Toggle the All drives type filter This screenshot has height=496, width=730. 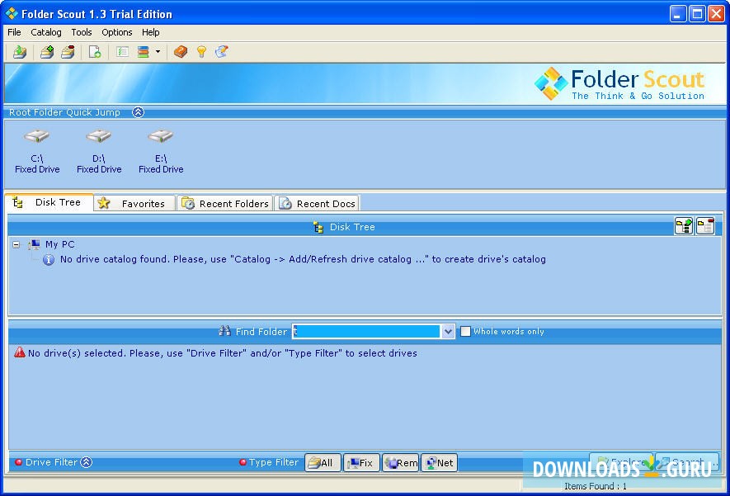click(x=323, y=463)
